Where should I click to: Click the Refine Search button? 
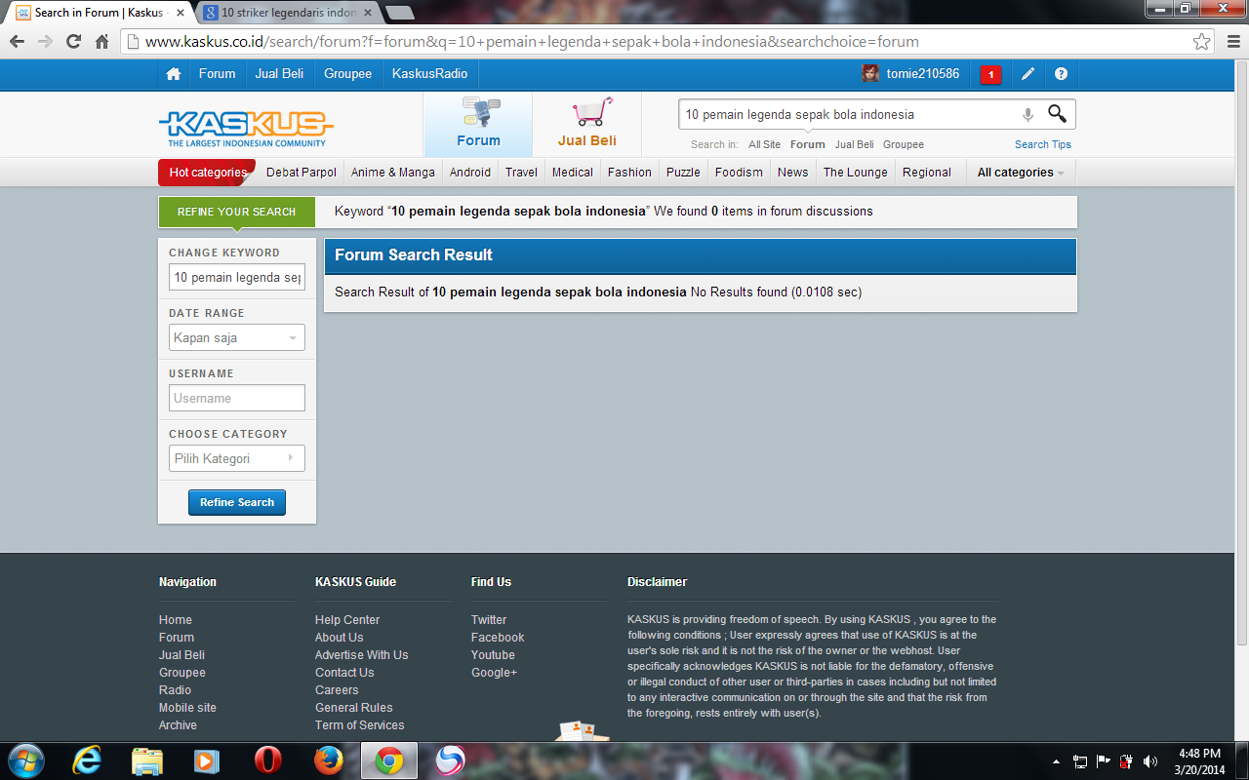tap(237, 502)
